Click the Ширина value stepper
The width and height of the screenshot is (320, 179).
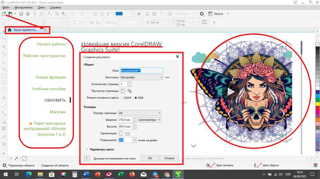point(135,120)
